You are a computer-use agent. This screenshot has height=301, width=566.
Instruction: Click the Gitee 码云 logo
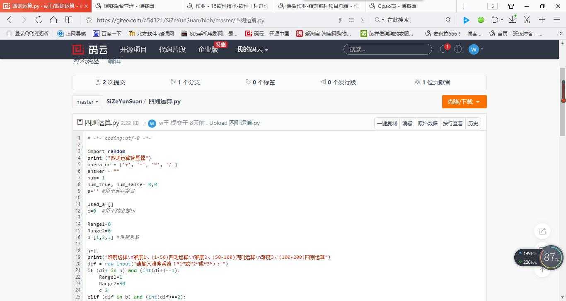click(x=90, y=50)
